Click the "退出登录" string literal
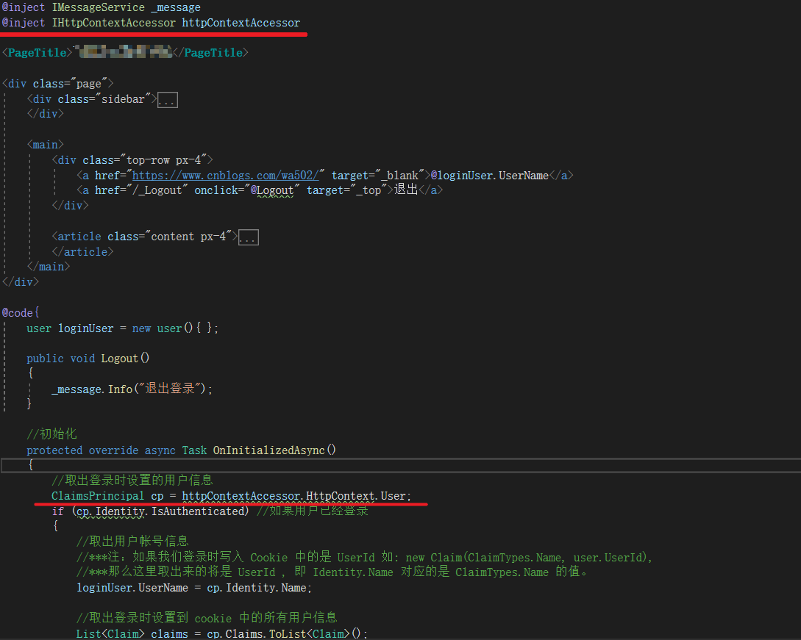This screenshot has width=801, height=640. tap(170, 389)
